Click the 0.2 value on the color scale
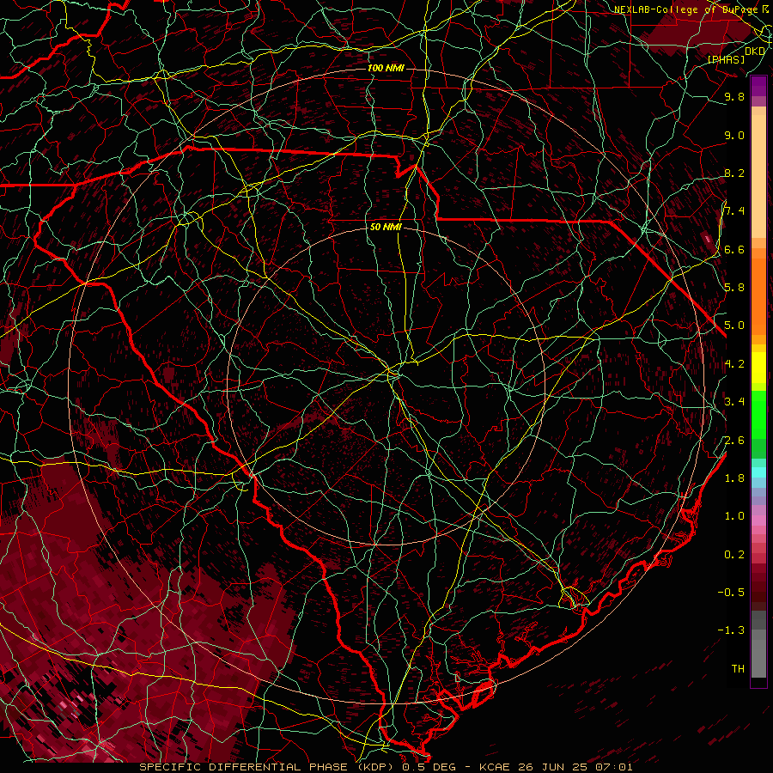Viewport: 773px width, 773px height. [734, 555]
